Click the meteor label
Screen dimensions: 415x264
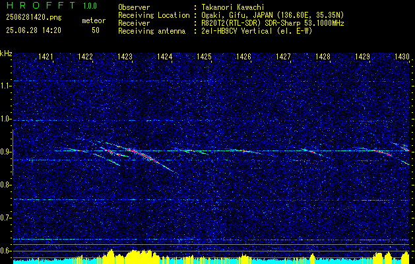click(94, 20)
